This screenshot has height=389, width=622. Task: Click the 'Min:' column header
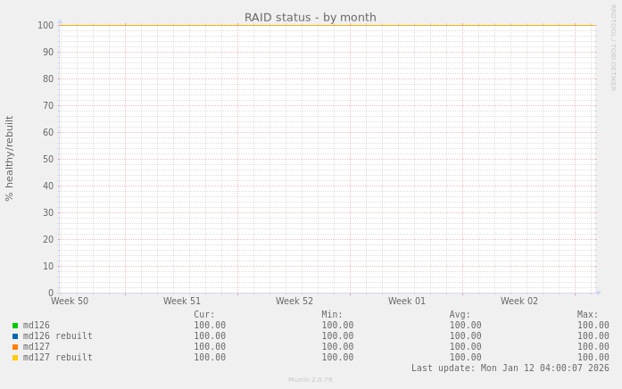(332, 315)
